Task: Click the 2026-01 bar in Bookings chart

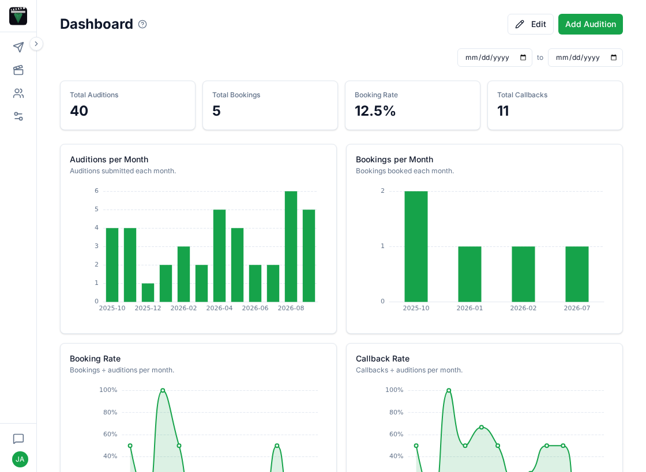Action: coord(470,274)
